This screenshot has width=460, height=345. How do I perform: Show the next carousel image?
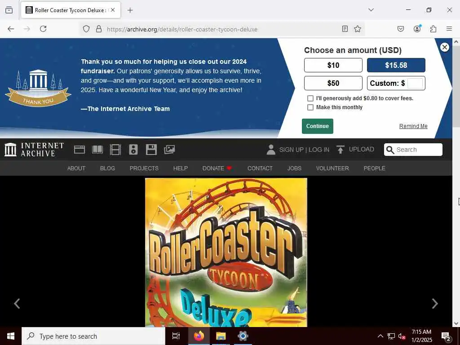pyautogui.click(x=435, y=303)
